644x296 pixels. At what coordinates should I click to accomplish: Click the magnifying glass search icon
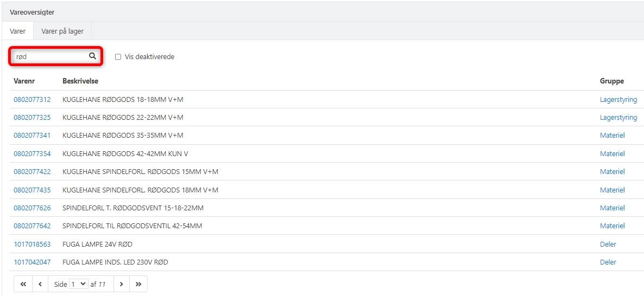pyautogui.click(x=92, y=56)
